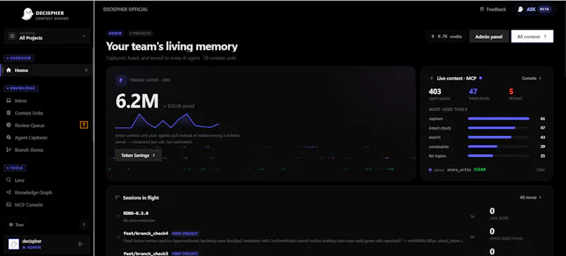Click the OPEN QUESTIONS counter
Image resolution: width=566 pixels, height=256 pixels.
click(506, 234)
